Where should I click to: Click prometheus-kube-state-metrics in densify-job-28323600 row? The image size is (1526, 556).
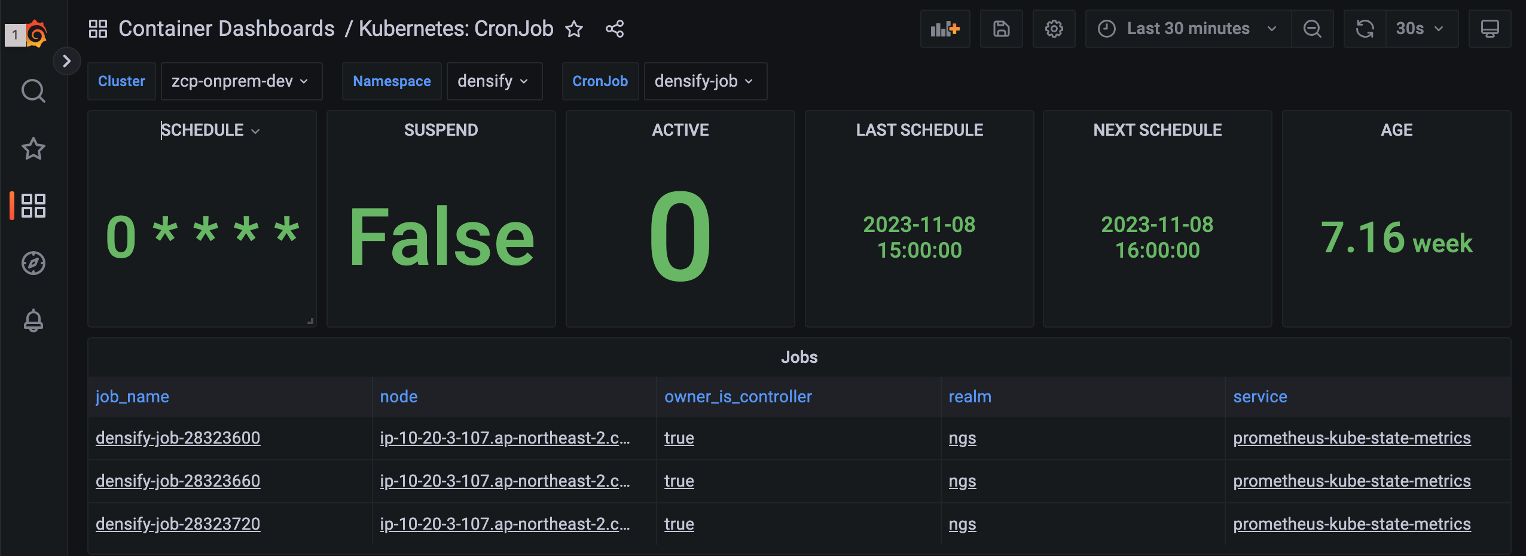(x=1351, y=438)
